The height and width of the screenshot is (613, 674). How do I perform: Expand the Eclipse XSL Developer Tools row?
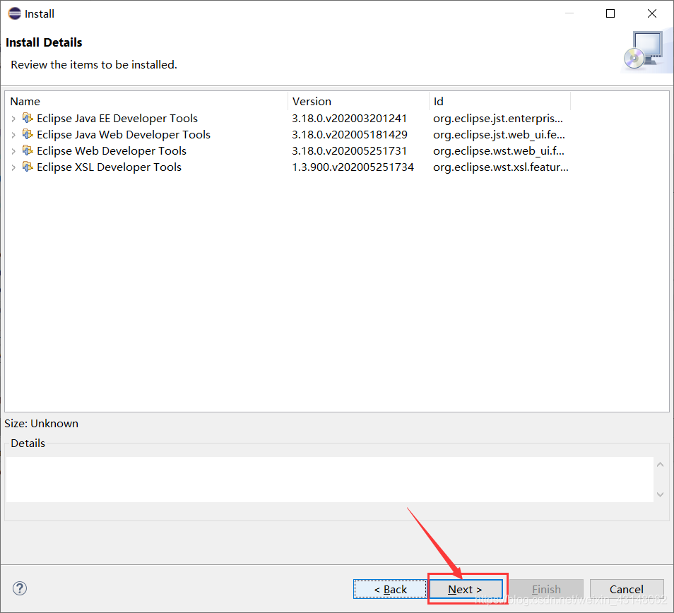coord(13,167)
